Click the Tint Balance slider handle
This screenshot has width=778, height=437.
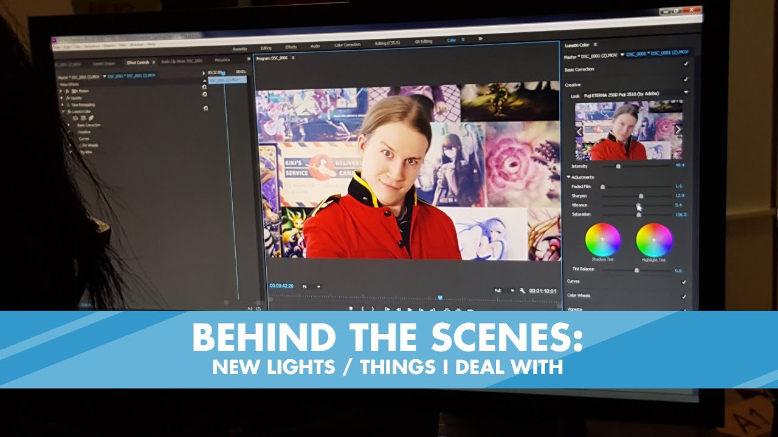636,269
